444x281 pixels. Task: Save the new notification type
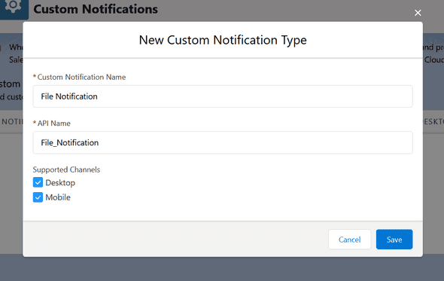[394, 240]
